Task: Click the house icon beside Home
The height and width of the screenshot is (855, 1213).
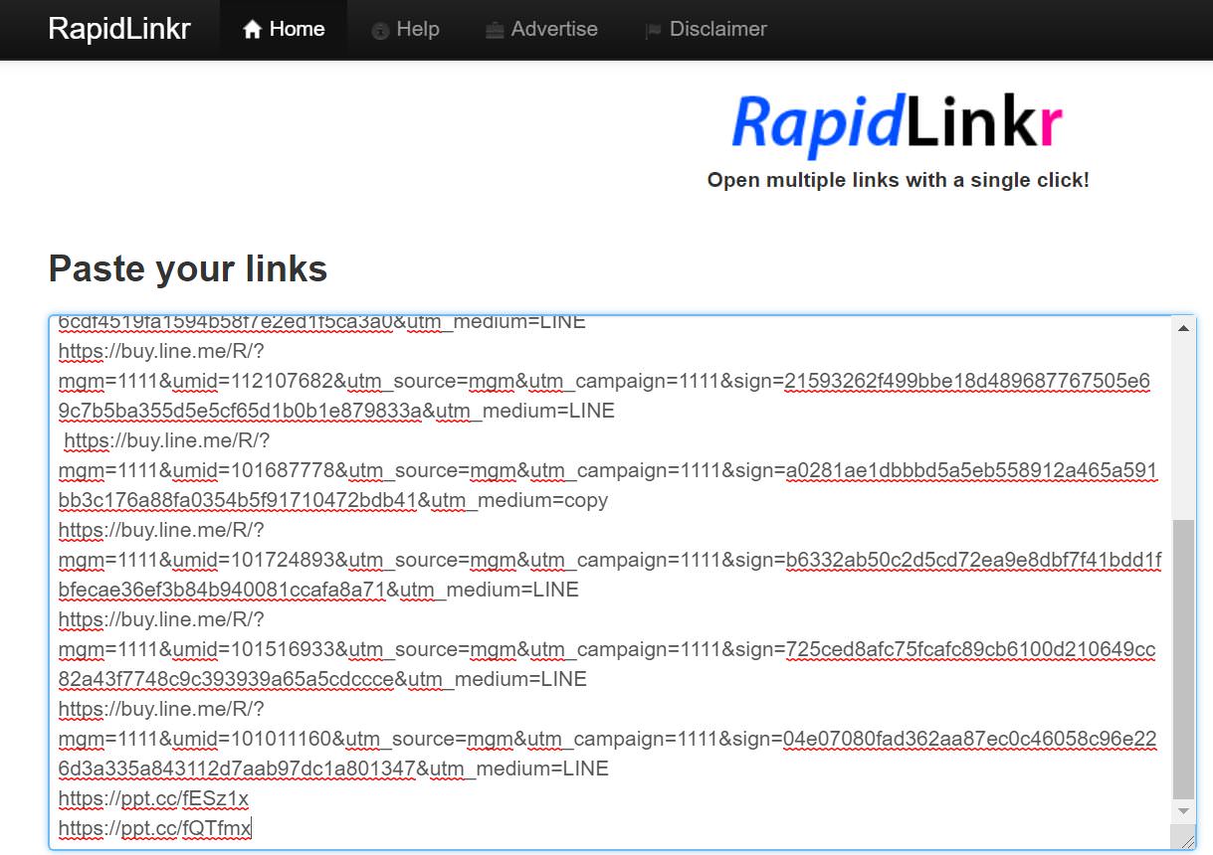Action: (x=253, y=31)
